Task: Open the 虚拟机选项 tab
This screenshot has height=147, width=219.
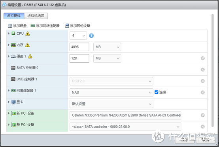Action: tap(36, 16)
